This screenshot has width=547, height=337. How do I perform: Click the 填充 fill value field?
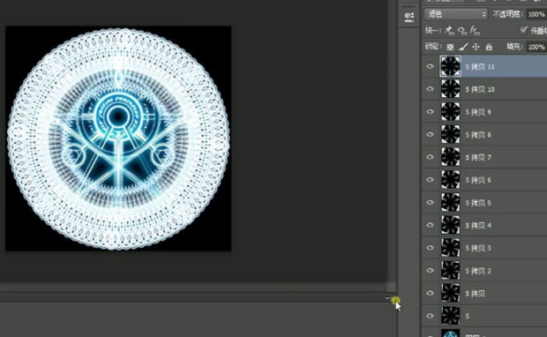click(x=536, y=47)
